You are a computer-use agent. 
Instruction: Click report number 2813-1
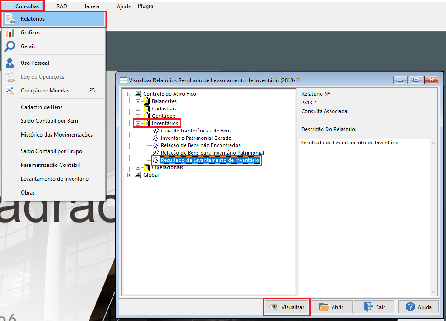pyautogui.click(x=309, y=103)
